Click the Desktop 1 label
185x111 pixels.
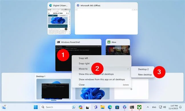pos(41,76)
